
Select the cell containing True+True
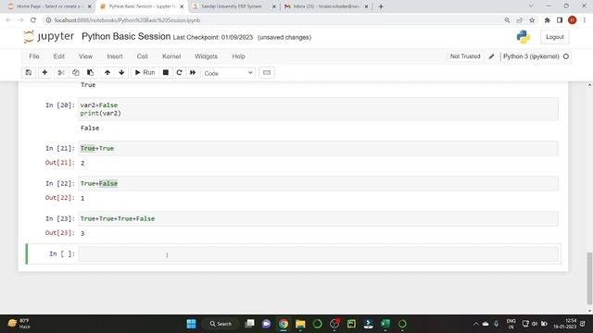point(318,148)
